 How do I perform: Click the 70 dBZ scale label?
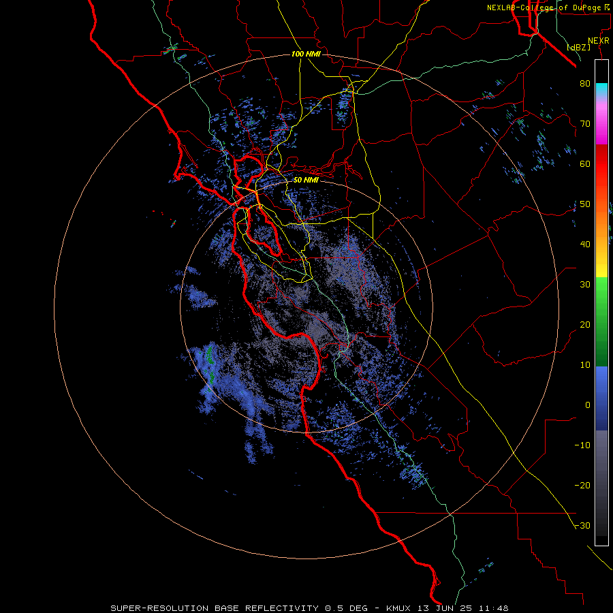click(x=585, y=124)
